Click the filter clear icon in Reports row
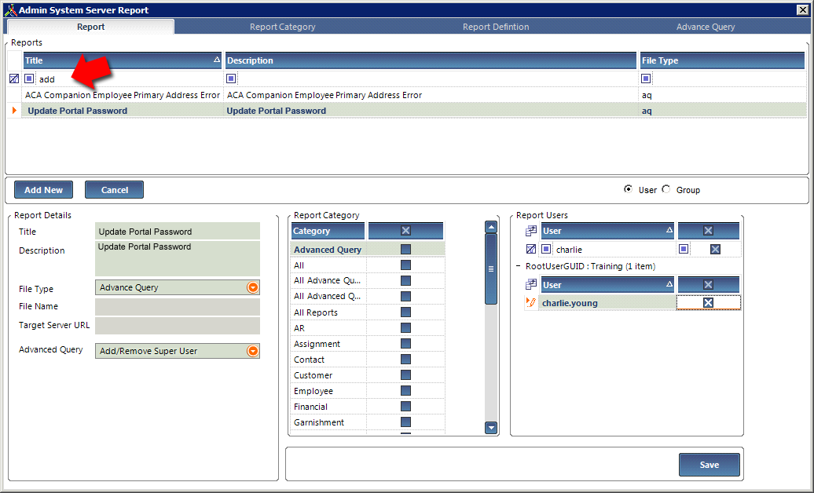Image resolution: width=814 pixels, height=493 pixels. [14, 79]
